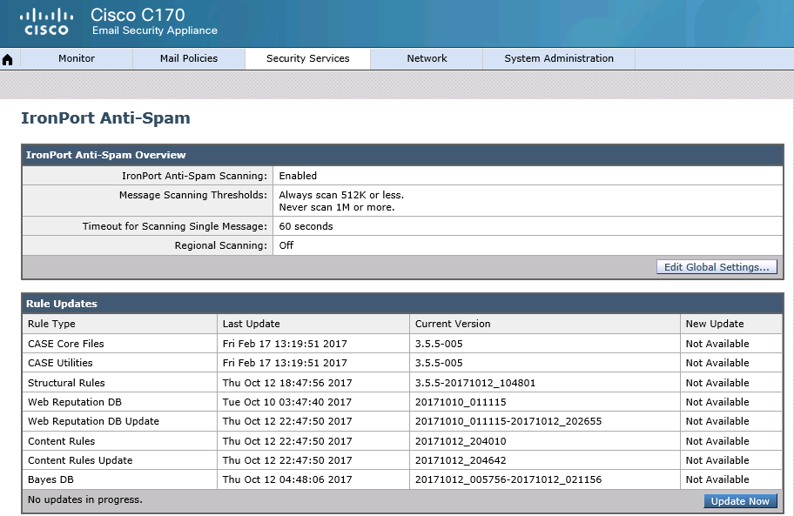Click the Current Version column header

(446, 323)
